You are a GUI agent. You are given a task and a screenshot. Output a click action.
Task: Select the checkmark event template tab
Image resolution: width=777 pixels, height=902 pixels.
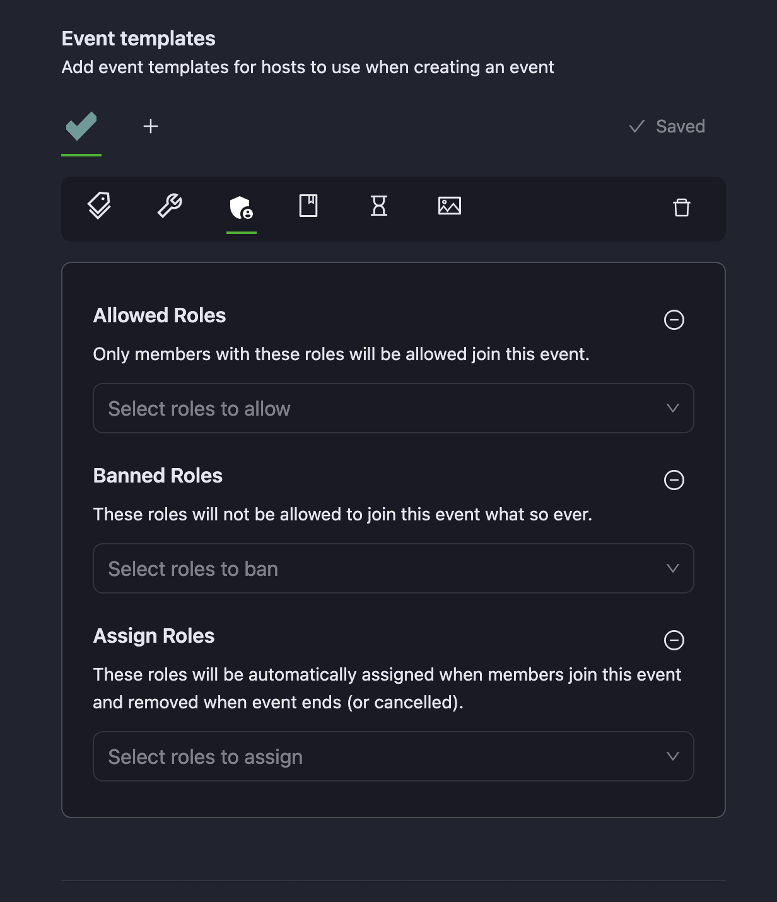[x=81, y=127]
